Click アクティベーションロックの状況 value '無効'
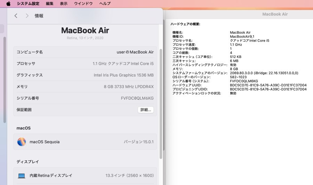Screen dimensions: 313x185 [233, 93]
